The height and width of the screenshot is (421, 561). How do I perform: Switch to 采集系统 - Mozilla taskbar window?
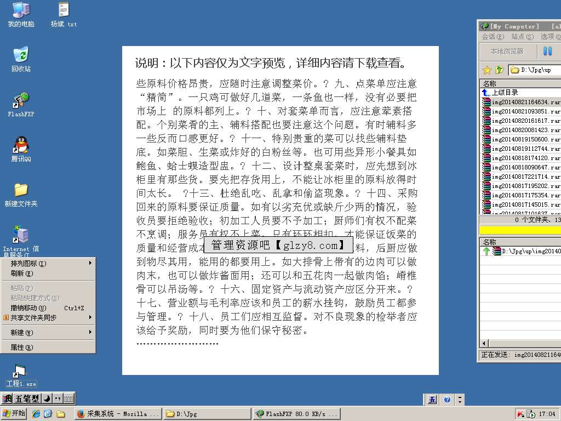[x=118, y=414]
